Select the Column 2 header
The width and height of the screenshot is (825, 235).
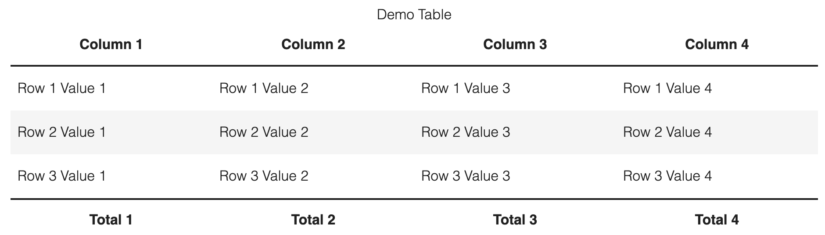click(313, 44)
